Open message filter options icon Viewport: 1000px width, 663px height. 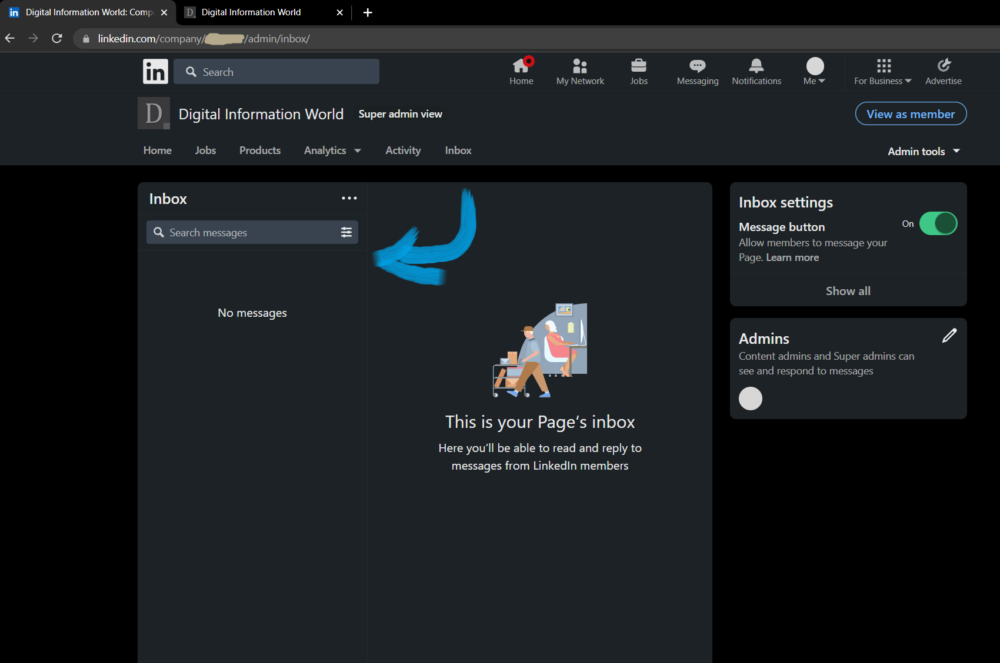tap(346, 232)
